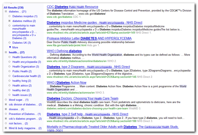Open Health advice (2) cluster
The height and width of the screenshot is (135, 198).
click(22, 85)
